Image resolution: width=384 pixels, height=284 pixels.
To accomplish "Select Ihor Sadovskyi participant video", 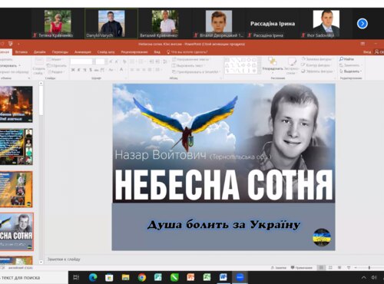I will tap(326, 24).
